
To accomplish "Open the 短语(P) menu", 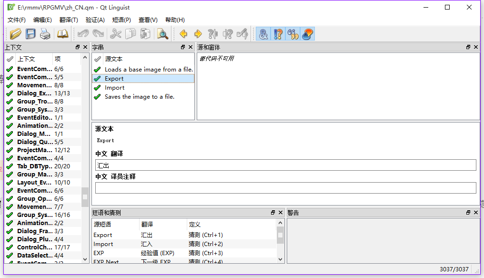I will (x=121, y=20).
